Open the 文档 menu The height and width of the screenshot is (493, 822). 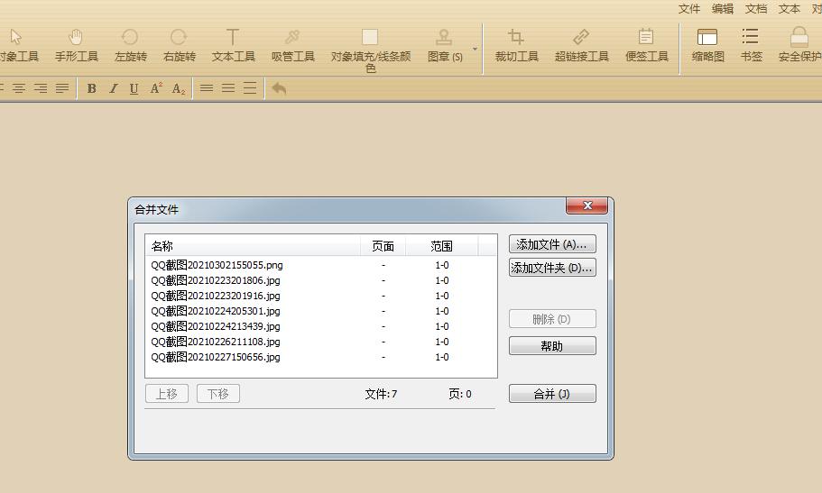[756, 9]
